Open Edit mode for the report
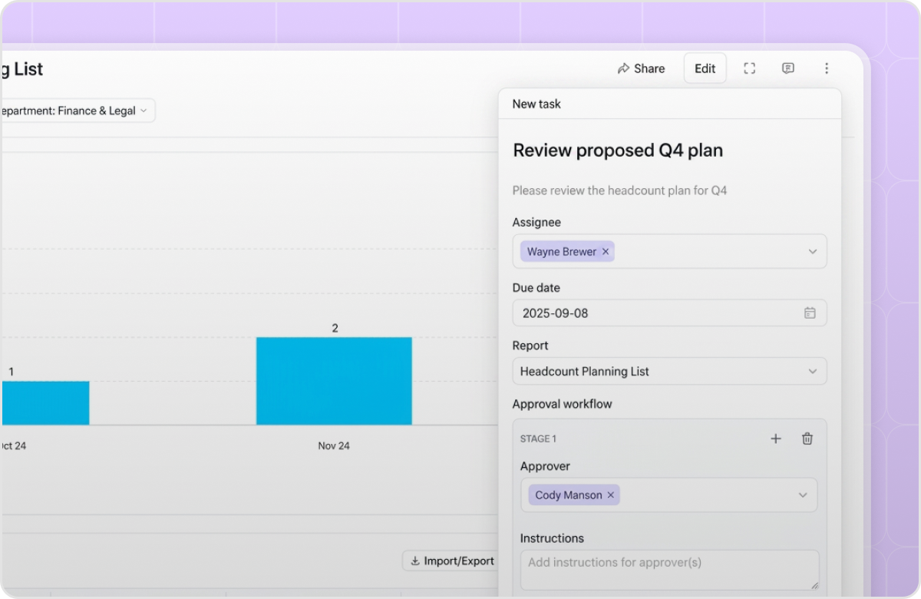921x599 pixels. click(705, 68)
